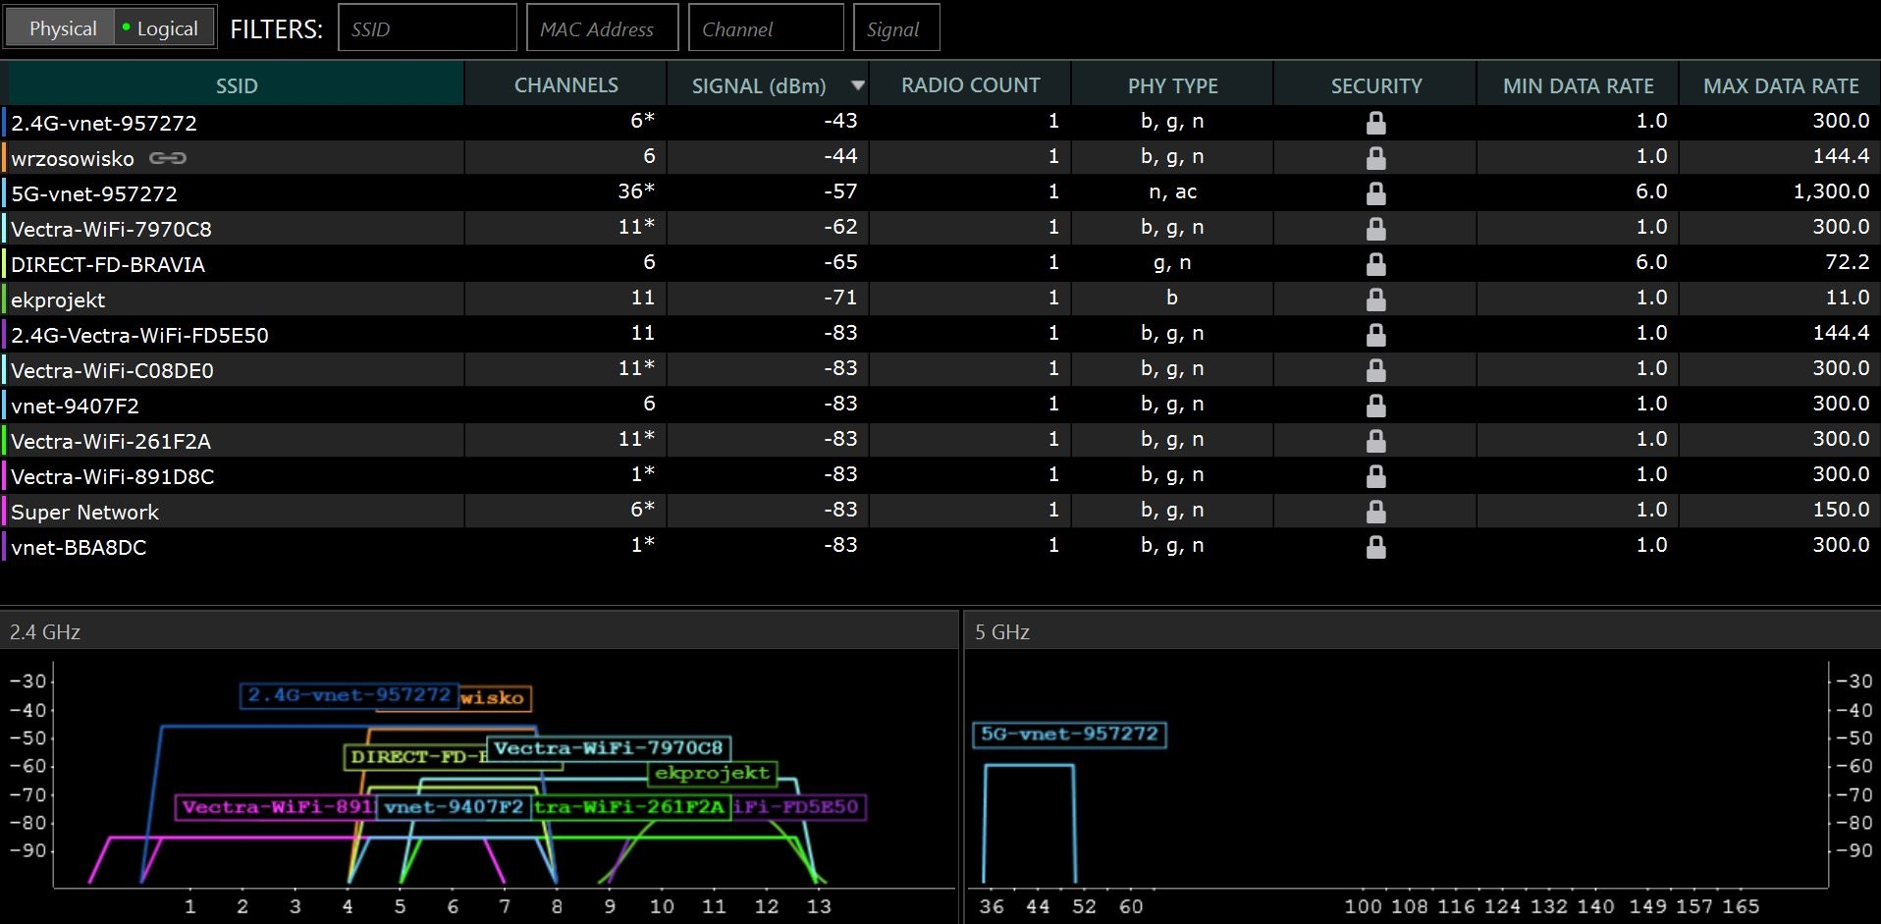Select the wrzosowisko network row

point(940,157)
